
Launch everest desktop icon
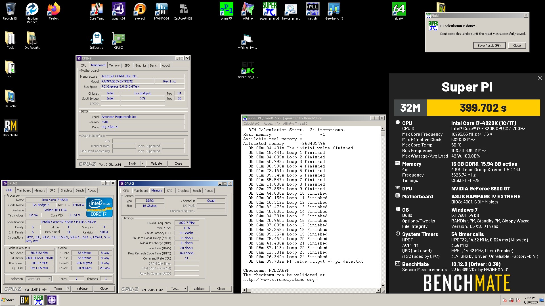click(140, 11)
